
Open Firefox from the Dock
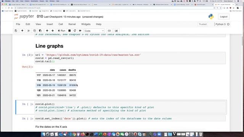[x=83, y=134]
